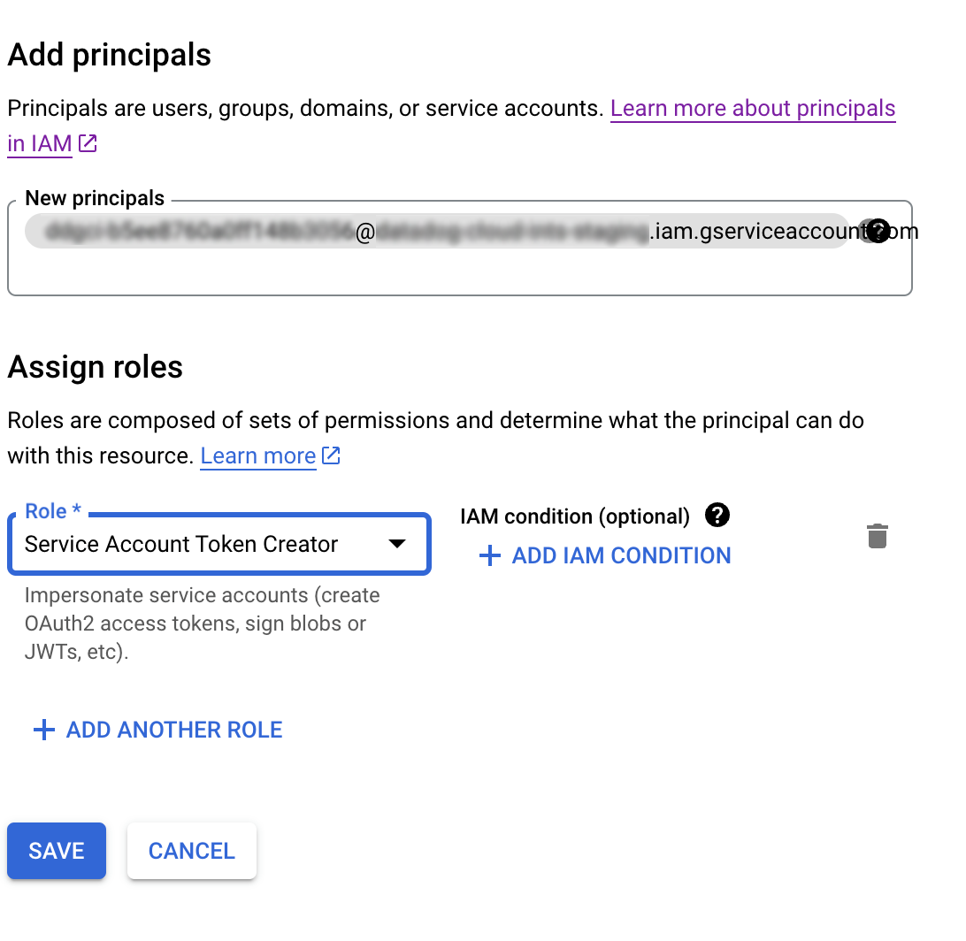Select the service account principal chip
This screenshot has height=941, width=966.
(x=437, y=231)
